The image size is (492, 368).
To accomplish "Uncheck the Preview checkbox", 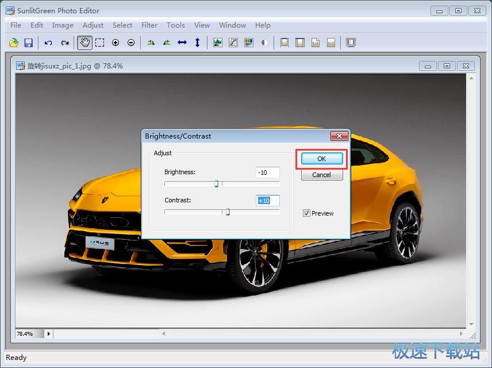I will pos(306,213).
